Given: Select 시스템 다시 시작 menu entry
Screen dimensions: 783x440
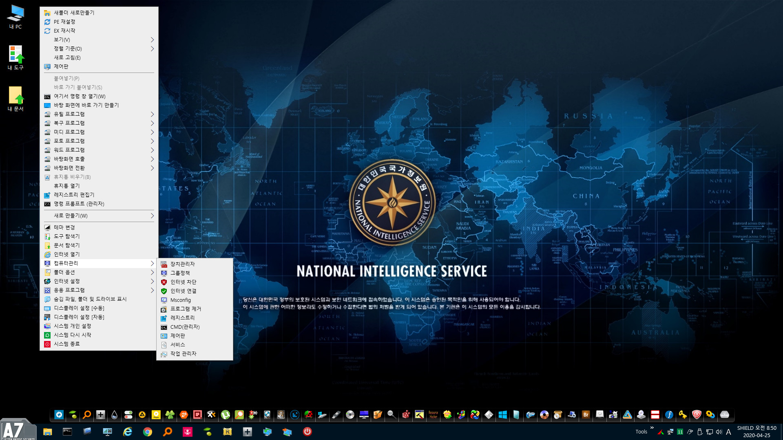Looking at the screenshot, I should point(99,335).
